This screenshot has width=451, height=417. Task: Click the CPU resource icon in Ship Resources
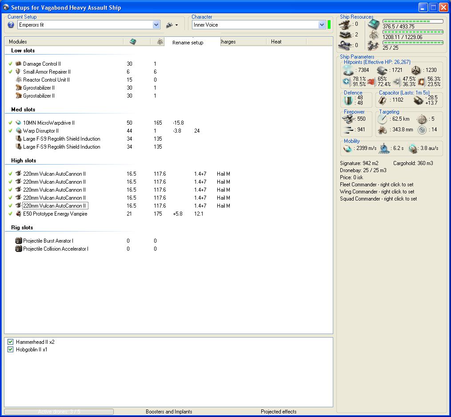point(374,25)
